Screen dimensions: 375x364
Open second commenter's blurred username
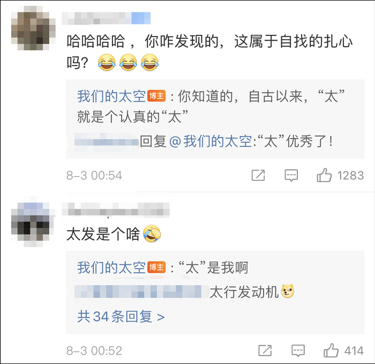116,209
